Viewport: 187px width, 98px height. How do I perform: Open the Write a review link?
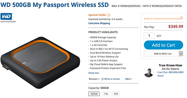[x=112, y=79]
